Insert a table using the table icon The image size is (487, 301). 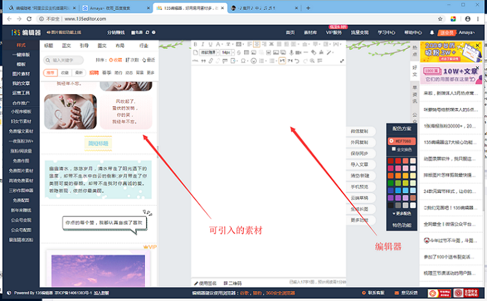247,52
